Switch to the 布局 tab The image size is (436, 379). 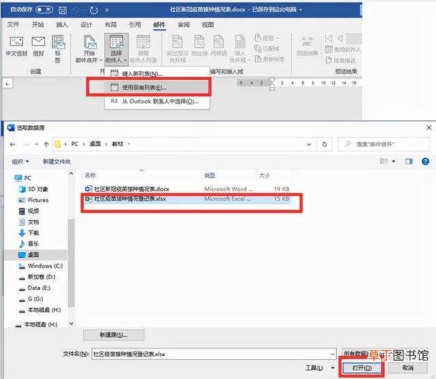click(x=110, y=24)
